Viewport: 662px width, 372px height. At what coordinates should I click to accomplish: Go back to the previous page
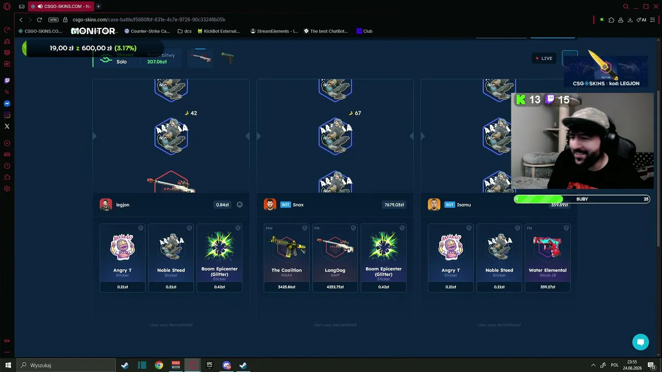coord(21,20)
